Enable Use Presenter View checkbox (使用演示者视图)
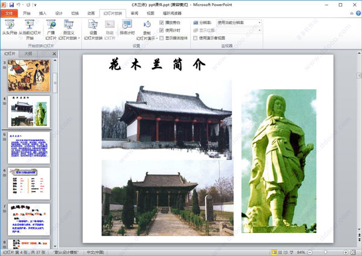This screenshot has height=256, width=362. [195, 38]
